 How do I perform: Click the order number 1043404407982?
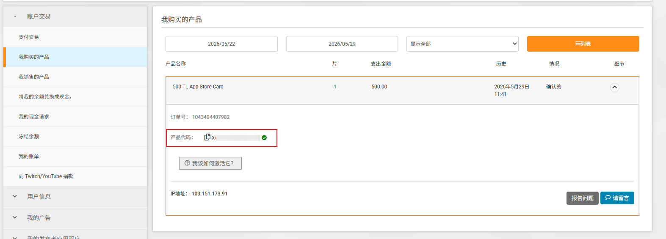(x=211, y=117)
